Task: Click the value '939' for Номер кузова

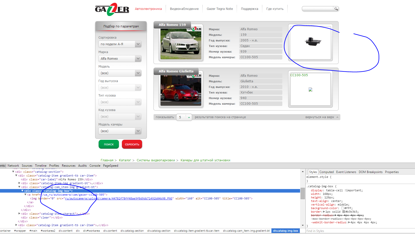Action: 244,52
